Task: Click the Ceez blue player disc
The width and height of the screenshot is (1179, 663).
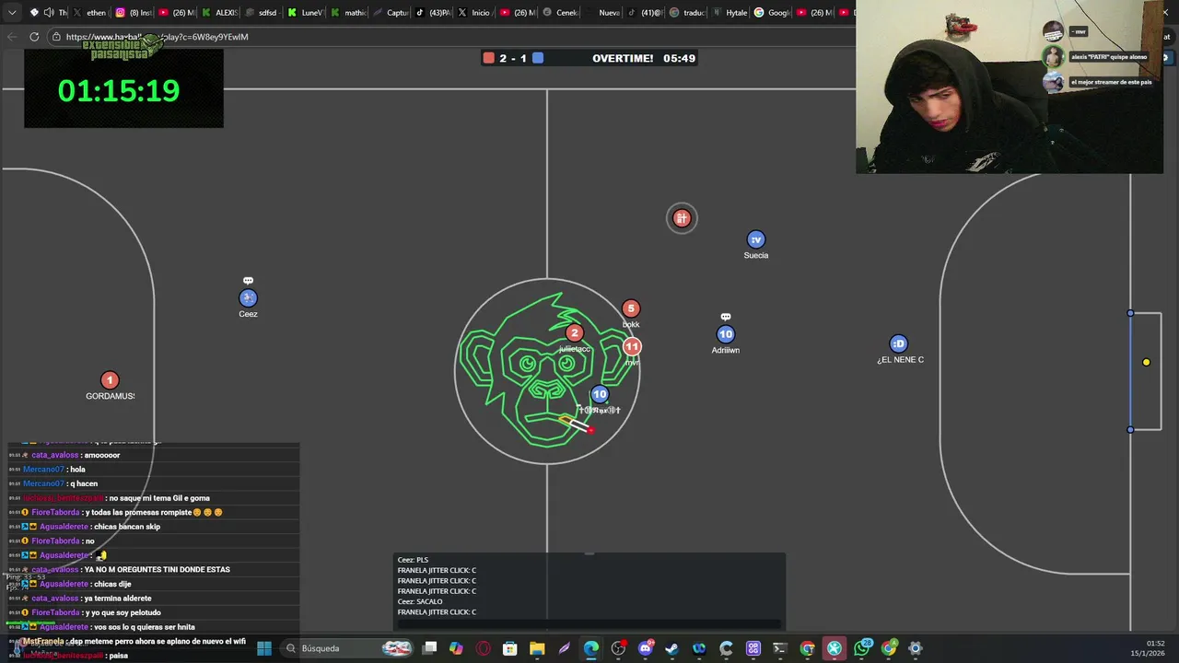Action: (x=248, y=297)
